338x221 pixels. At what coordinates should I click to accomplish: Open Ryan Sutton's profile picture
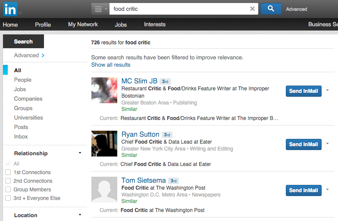point(104,144)
